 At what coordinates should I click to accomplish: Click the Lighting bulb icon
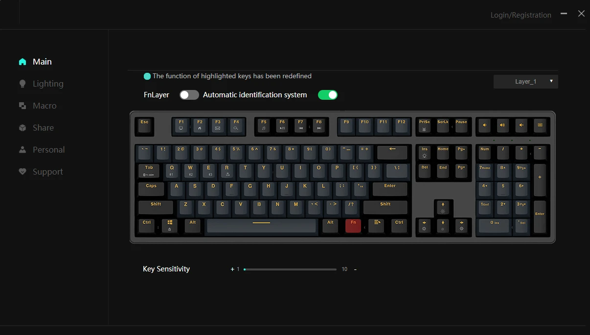tap(23, 84)
